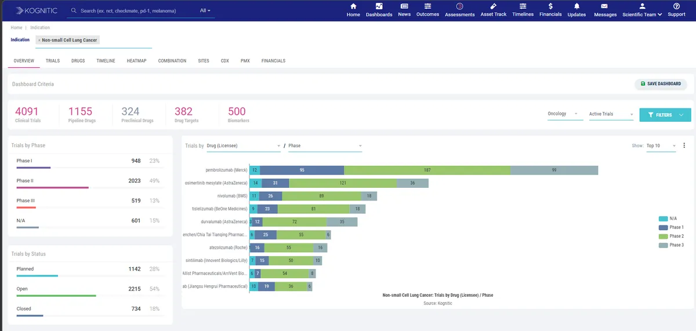The image size is (696, 331).
Task: Expand the Filters button
Action: click(665, 115)
